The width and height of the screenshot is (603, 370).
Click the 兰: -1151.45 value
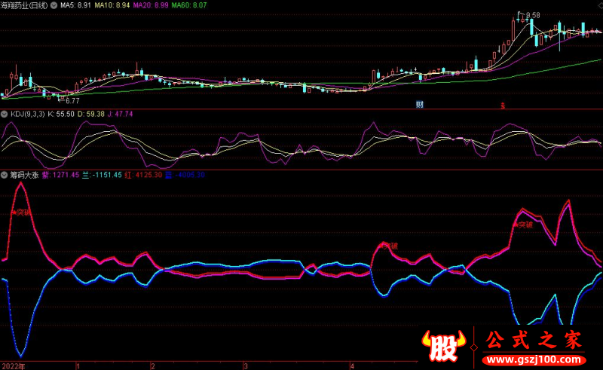pos(102,175)
